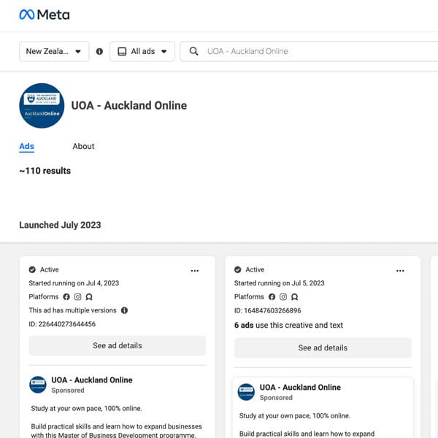Click the Launched July 2023 heading
The height and width of the screenshot is (438, 438).
(x=60, y=225)
